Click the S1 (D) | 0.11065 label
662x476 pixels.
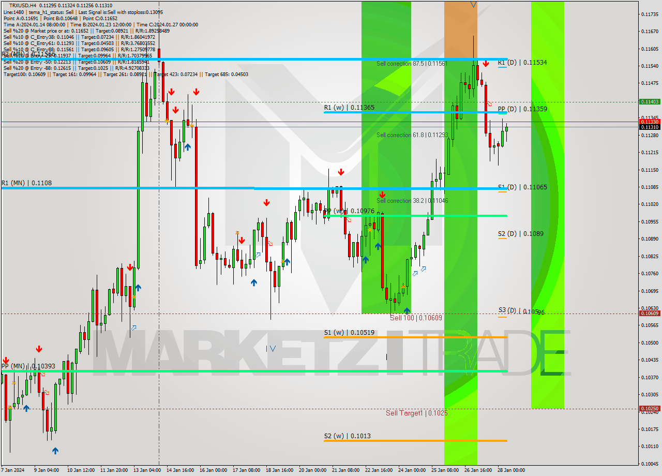click(x=522, y=187)
